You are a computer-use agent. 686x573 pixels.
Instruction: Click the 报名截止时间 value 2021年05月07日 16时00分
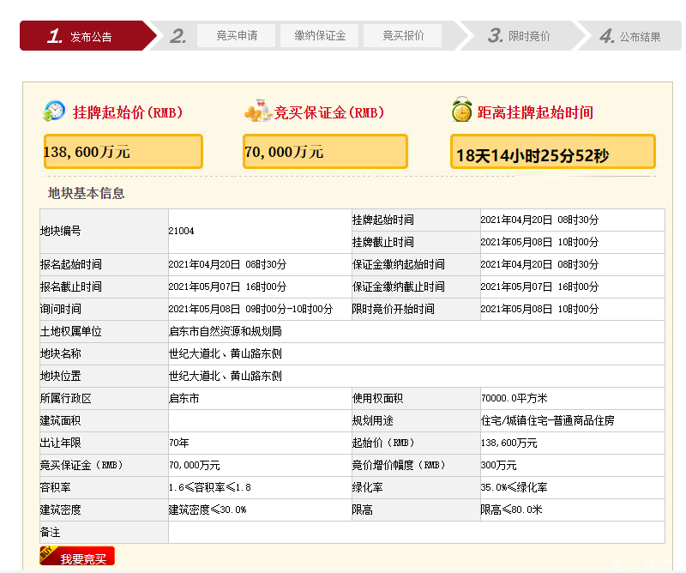coord(227,286)
